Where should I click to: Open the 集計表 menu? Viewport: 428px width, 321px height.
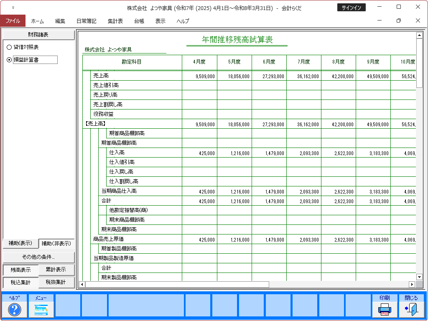pyautogui.click(x=115, y=21)
